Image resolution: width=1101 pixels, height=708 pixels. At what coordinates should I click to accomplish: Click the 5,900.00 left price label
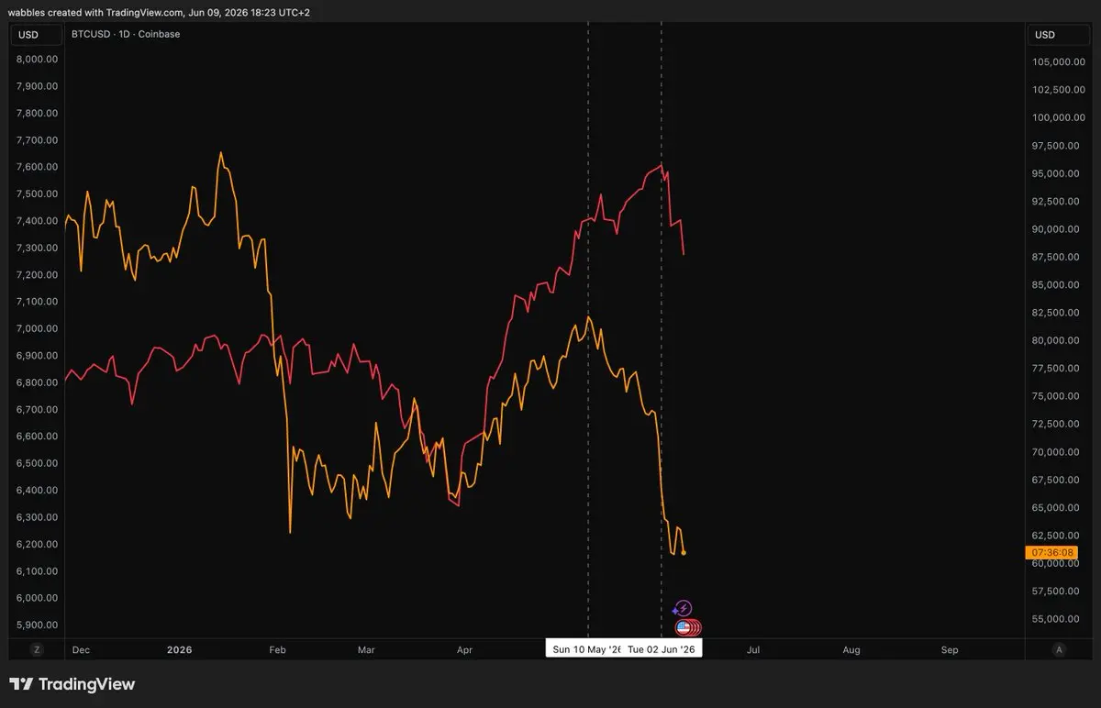point(38,625)
